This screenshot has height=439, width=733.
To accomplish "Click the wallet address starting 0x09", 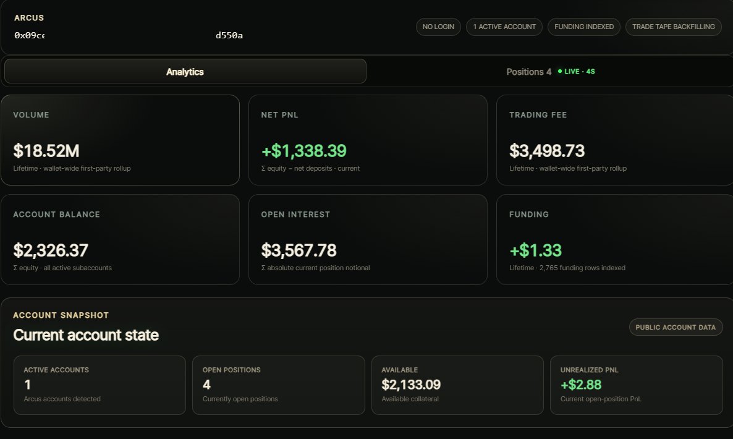I will point(30,35).
